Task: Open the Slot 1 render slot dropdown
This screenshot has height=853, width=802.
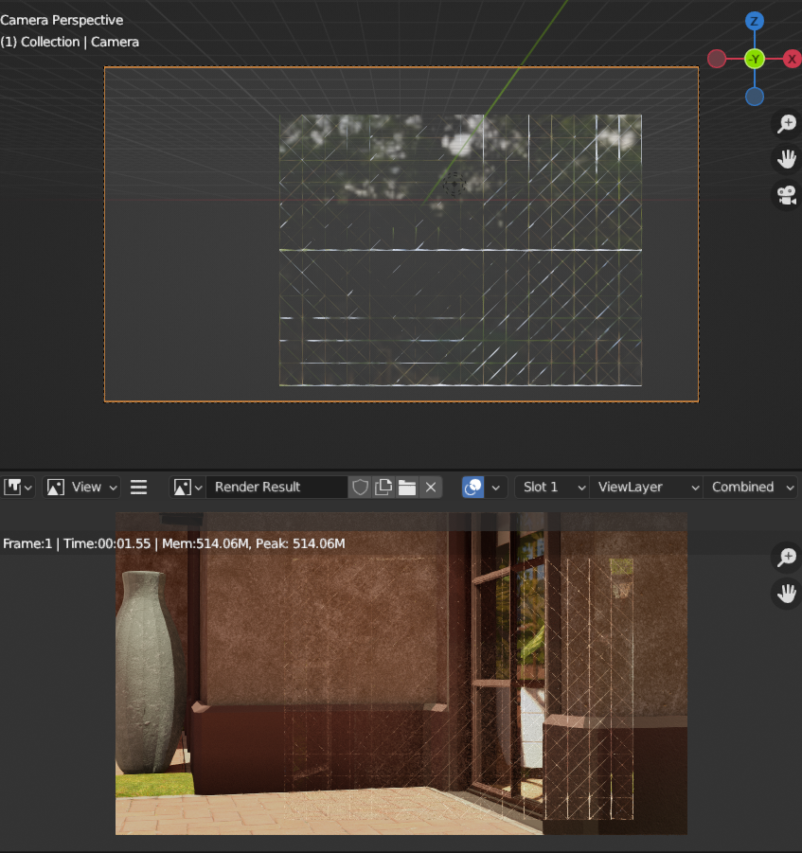Action: (552, 487)
